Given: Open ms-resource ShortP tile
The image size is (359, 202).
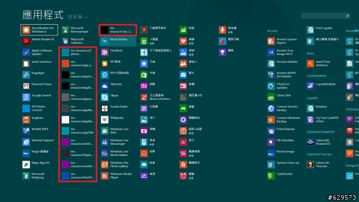Looking at the screenshot, I should [79, 176].
